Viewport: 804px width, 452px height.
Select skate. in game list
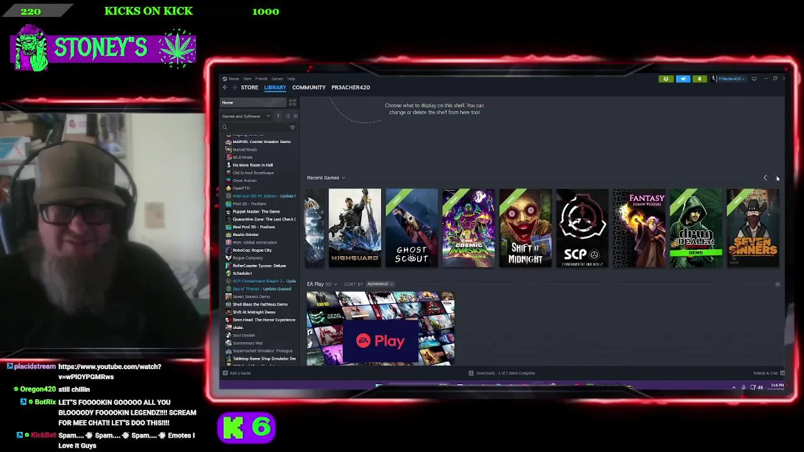[238, 327]
